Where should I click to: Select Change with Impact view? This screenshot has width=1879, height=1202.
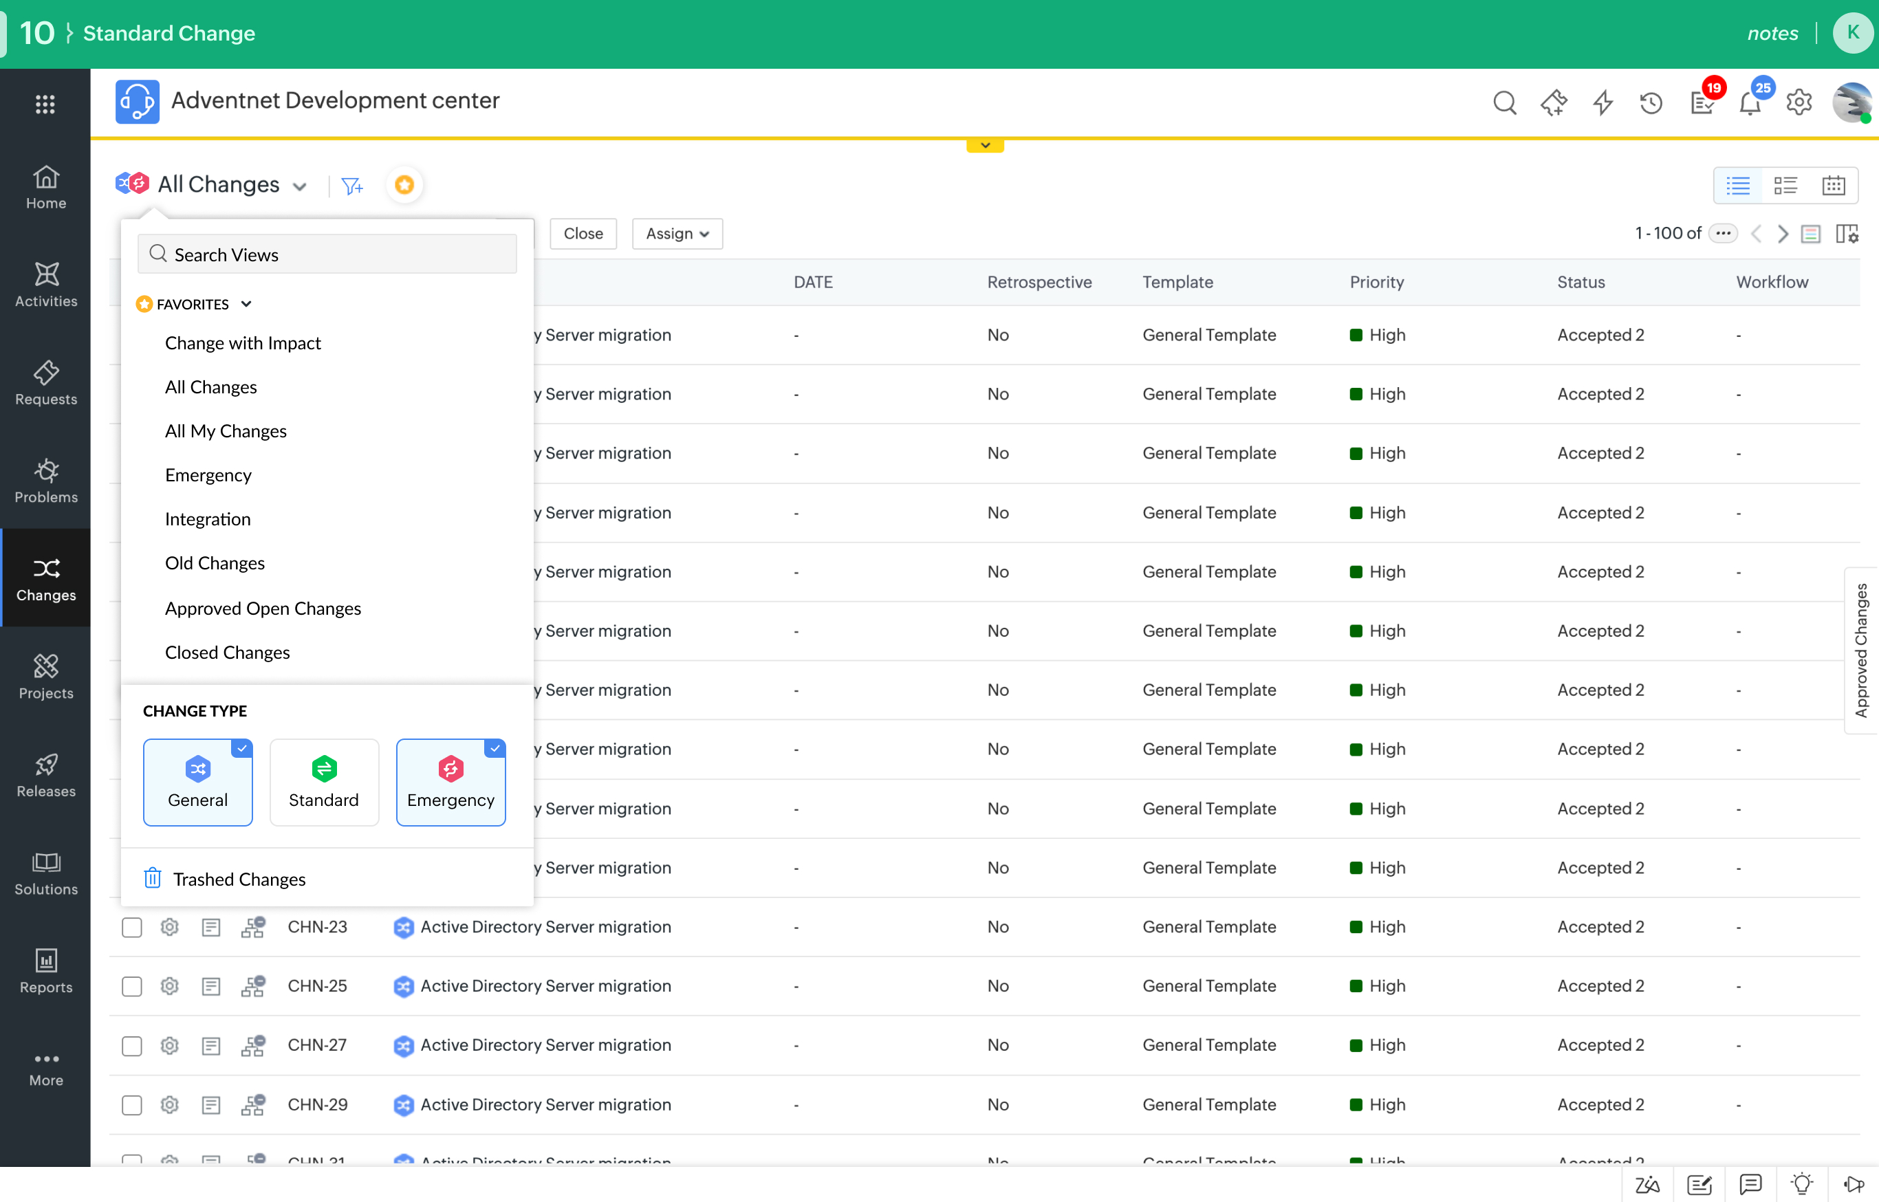[x=243, y=343]
